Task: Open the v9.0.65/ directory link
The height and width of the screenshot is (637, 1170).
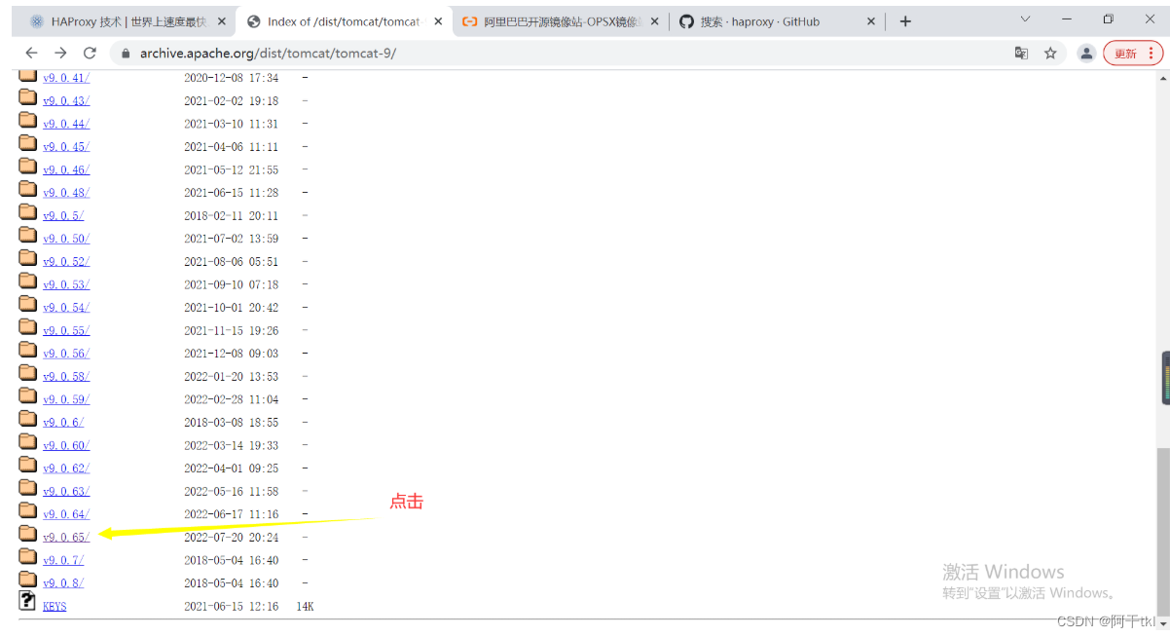Action: (x=66, y=538)
